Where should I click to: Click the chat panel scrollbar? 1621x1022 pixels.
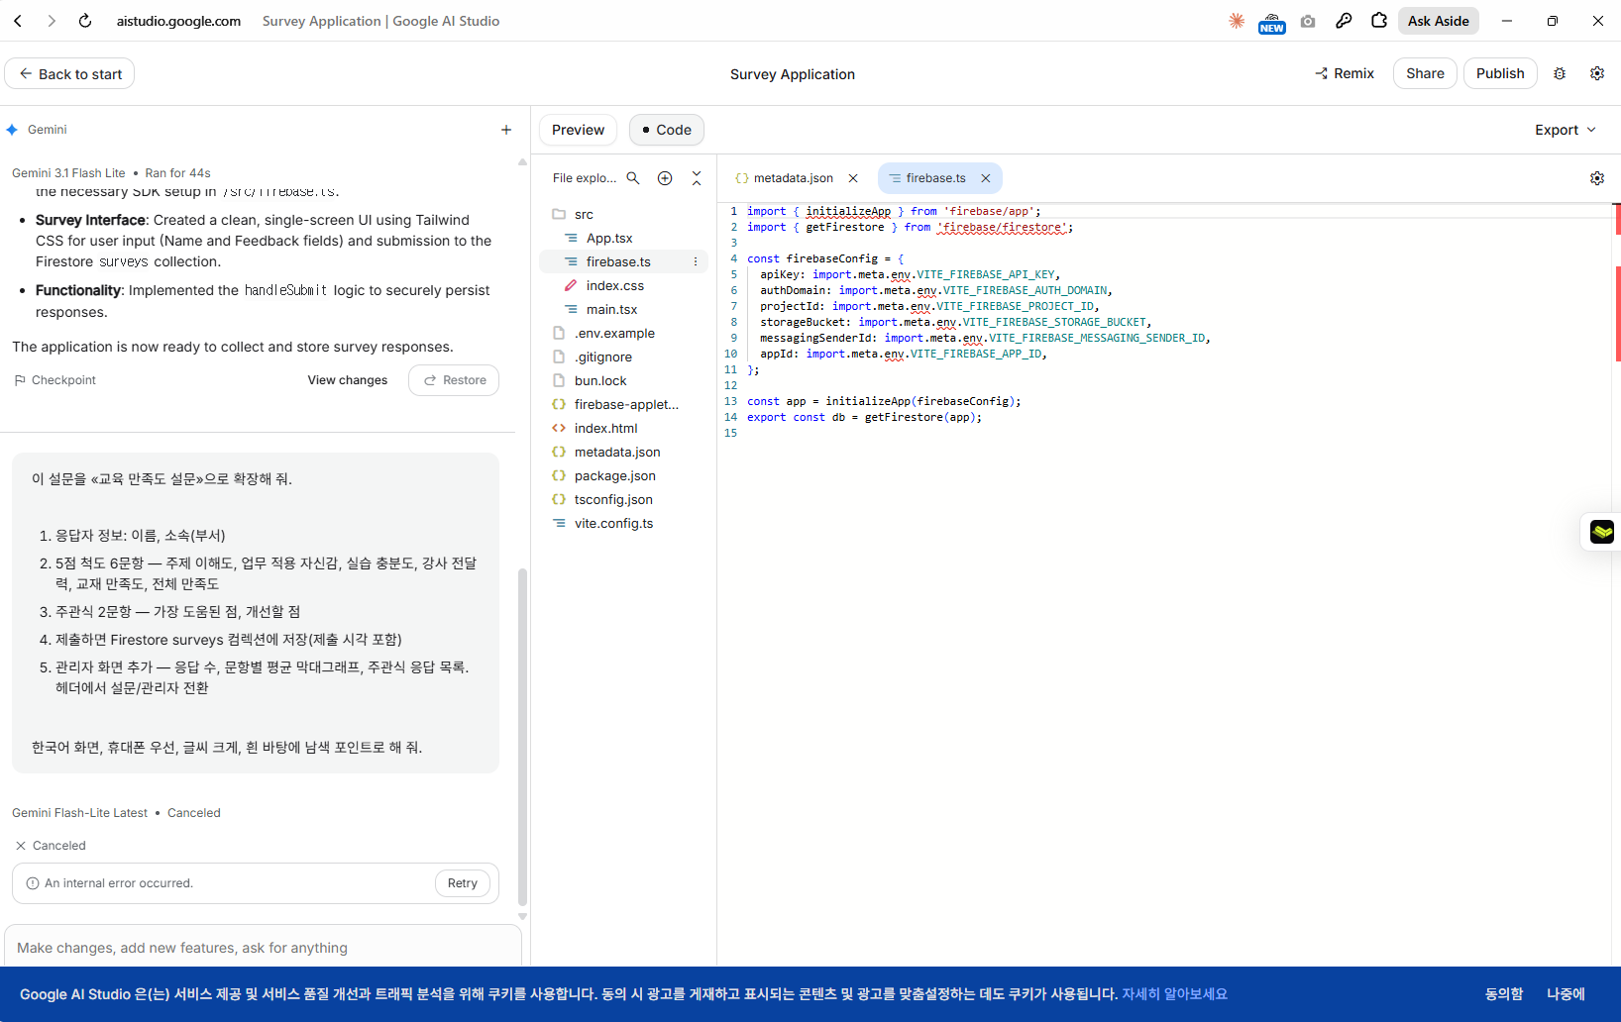[522, 738]
